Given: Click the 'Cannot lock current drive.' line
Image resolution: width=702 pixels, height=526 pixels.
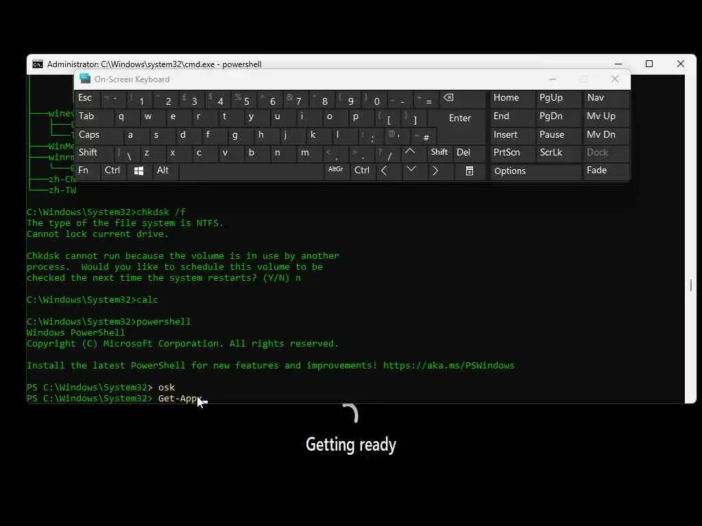Looking at the screenshot, I should coord(97,234).
